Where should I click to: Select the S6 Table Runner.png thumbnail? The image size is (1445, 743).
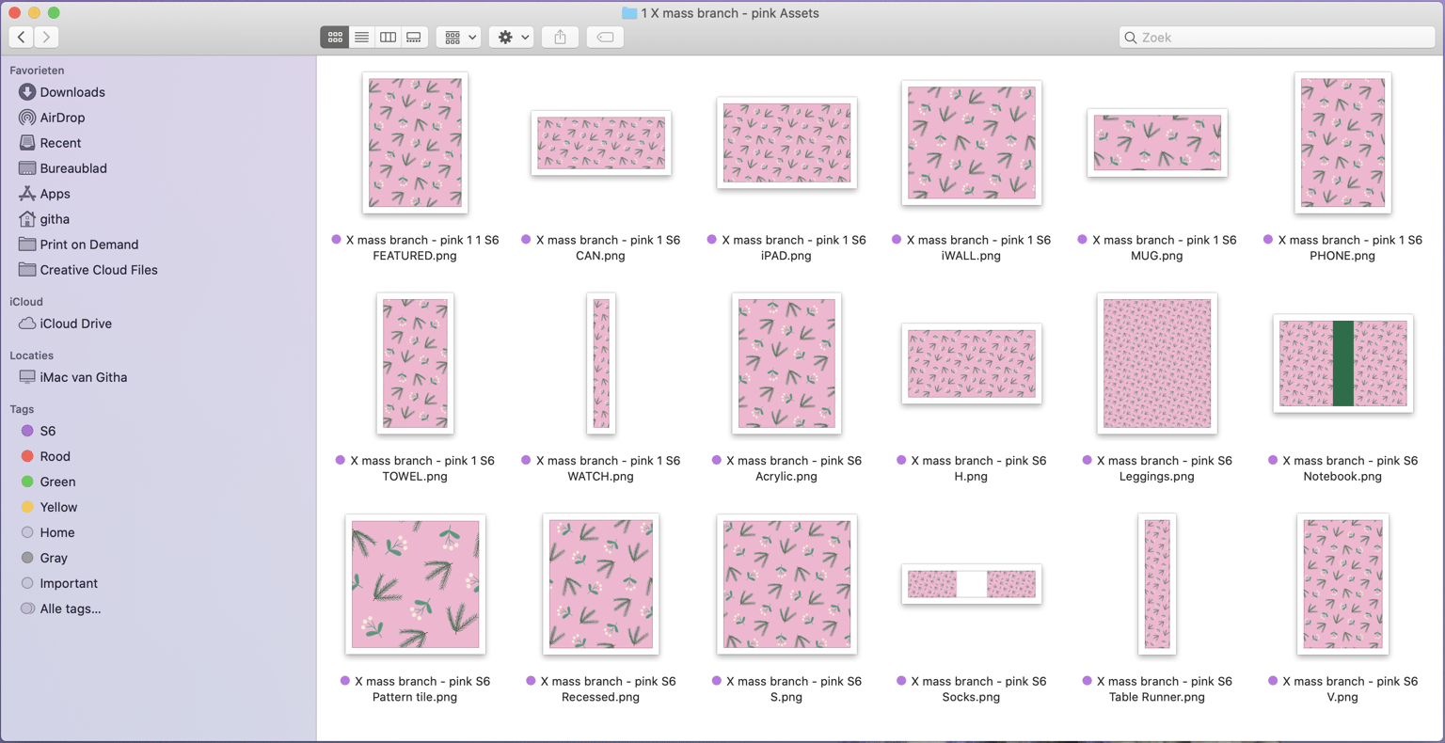point(1157,584)
